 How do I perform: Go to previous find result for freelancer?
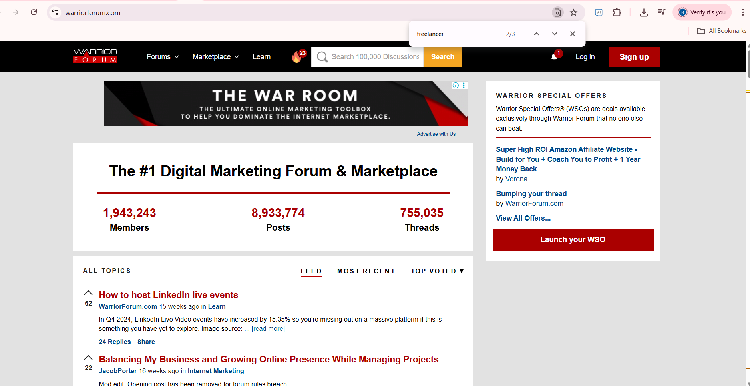[537, 34]
